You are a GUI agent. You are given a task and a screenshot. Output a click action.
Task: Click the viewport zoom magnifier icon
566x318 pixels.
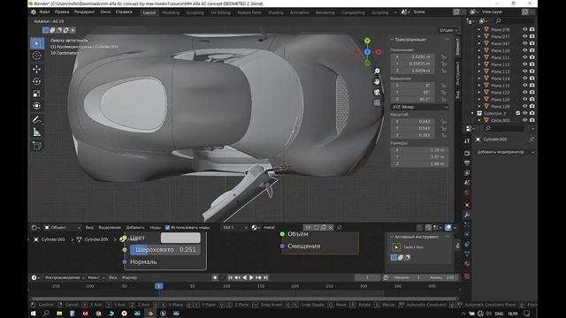(377, 71)
